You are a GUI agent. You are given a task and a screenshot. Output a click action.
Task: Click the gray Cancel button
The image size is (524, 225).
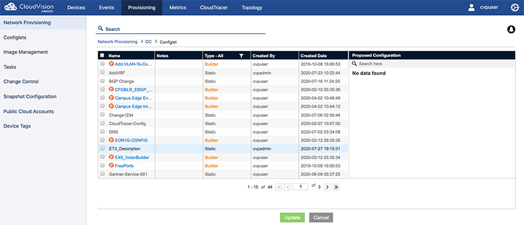tap(321, 218)
